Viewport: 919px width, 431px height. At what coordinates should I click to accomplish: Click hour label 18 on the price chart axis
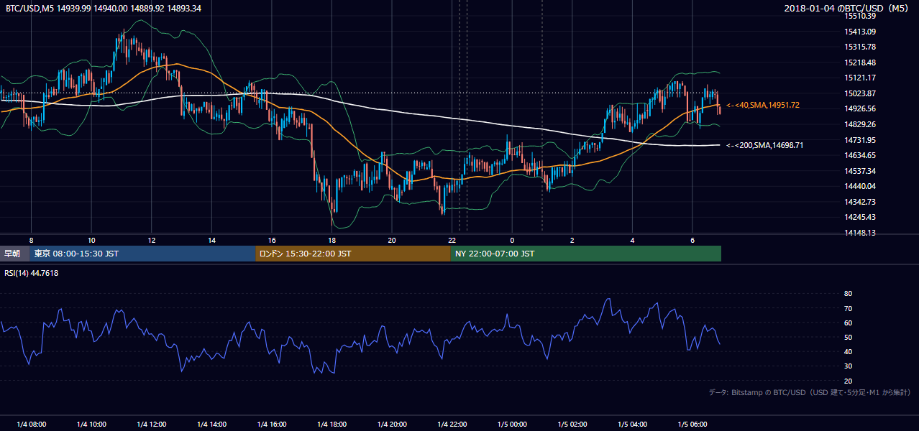coord(332,240)
